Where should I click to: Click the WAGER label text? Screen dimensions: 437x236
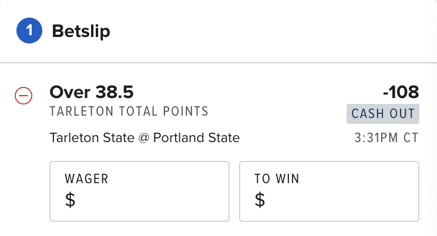86,179
